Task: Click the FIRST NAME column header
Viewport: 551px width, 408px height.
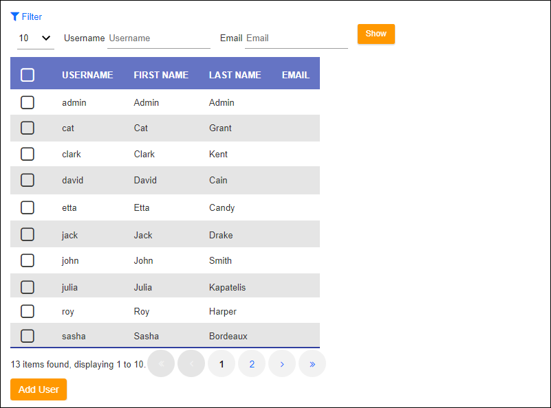Action: [x=161, y=75]
